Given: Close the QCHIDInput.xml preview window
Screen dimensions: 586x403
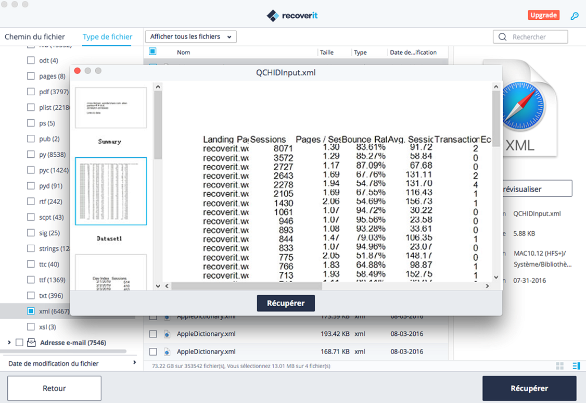Looking at the screenshot, I should point(78,71).
